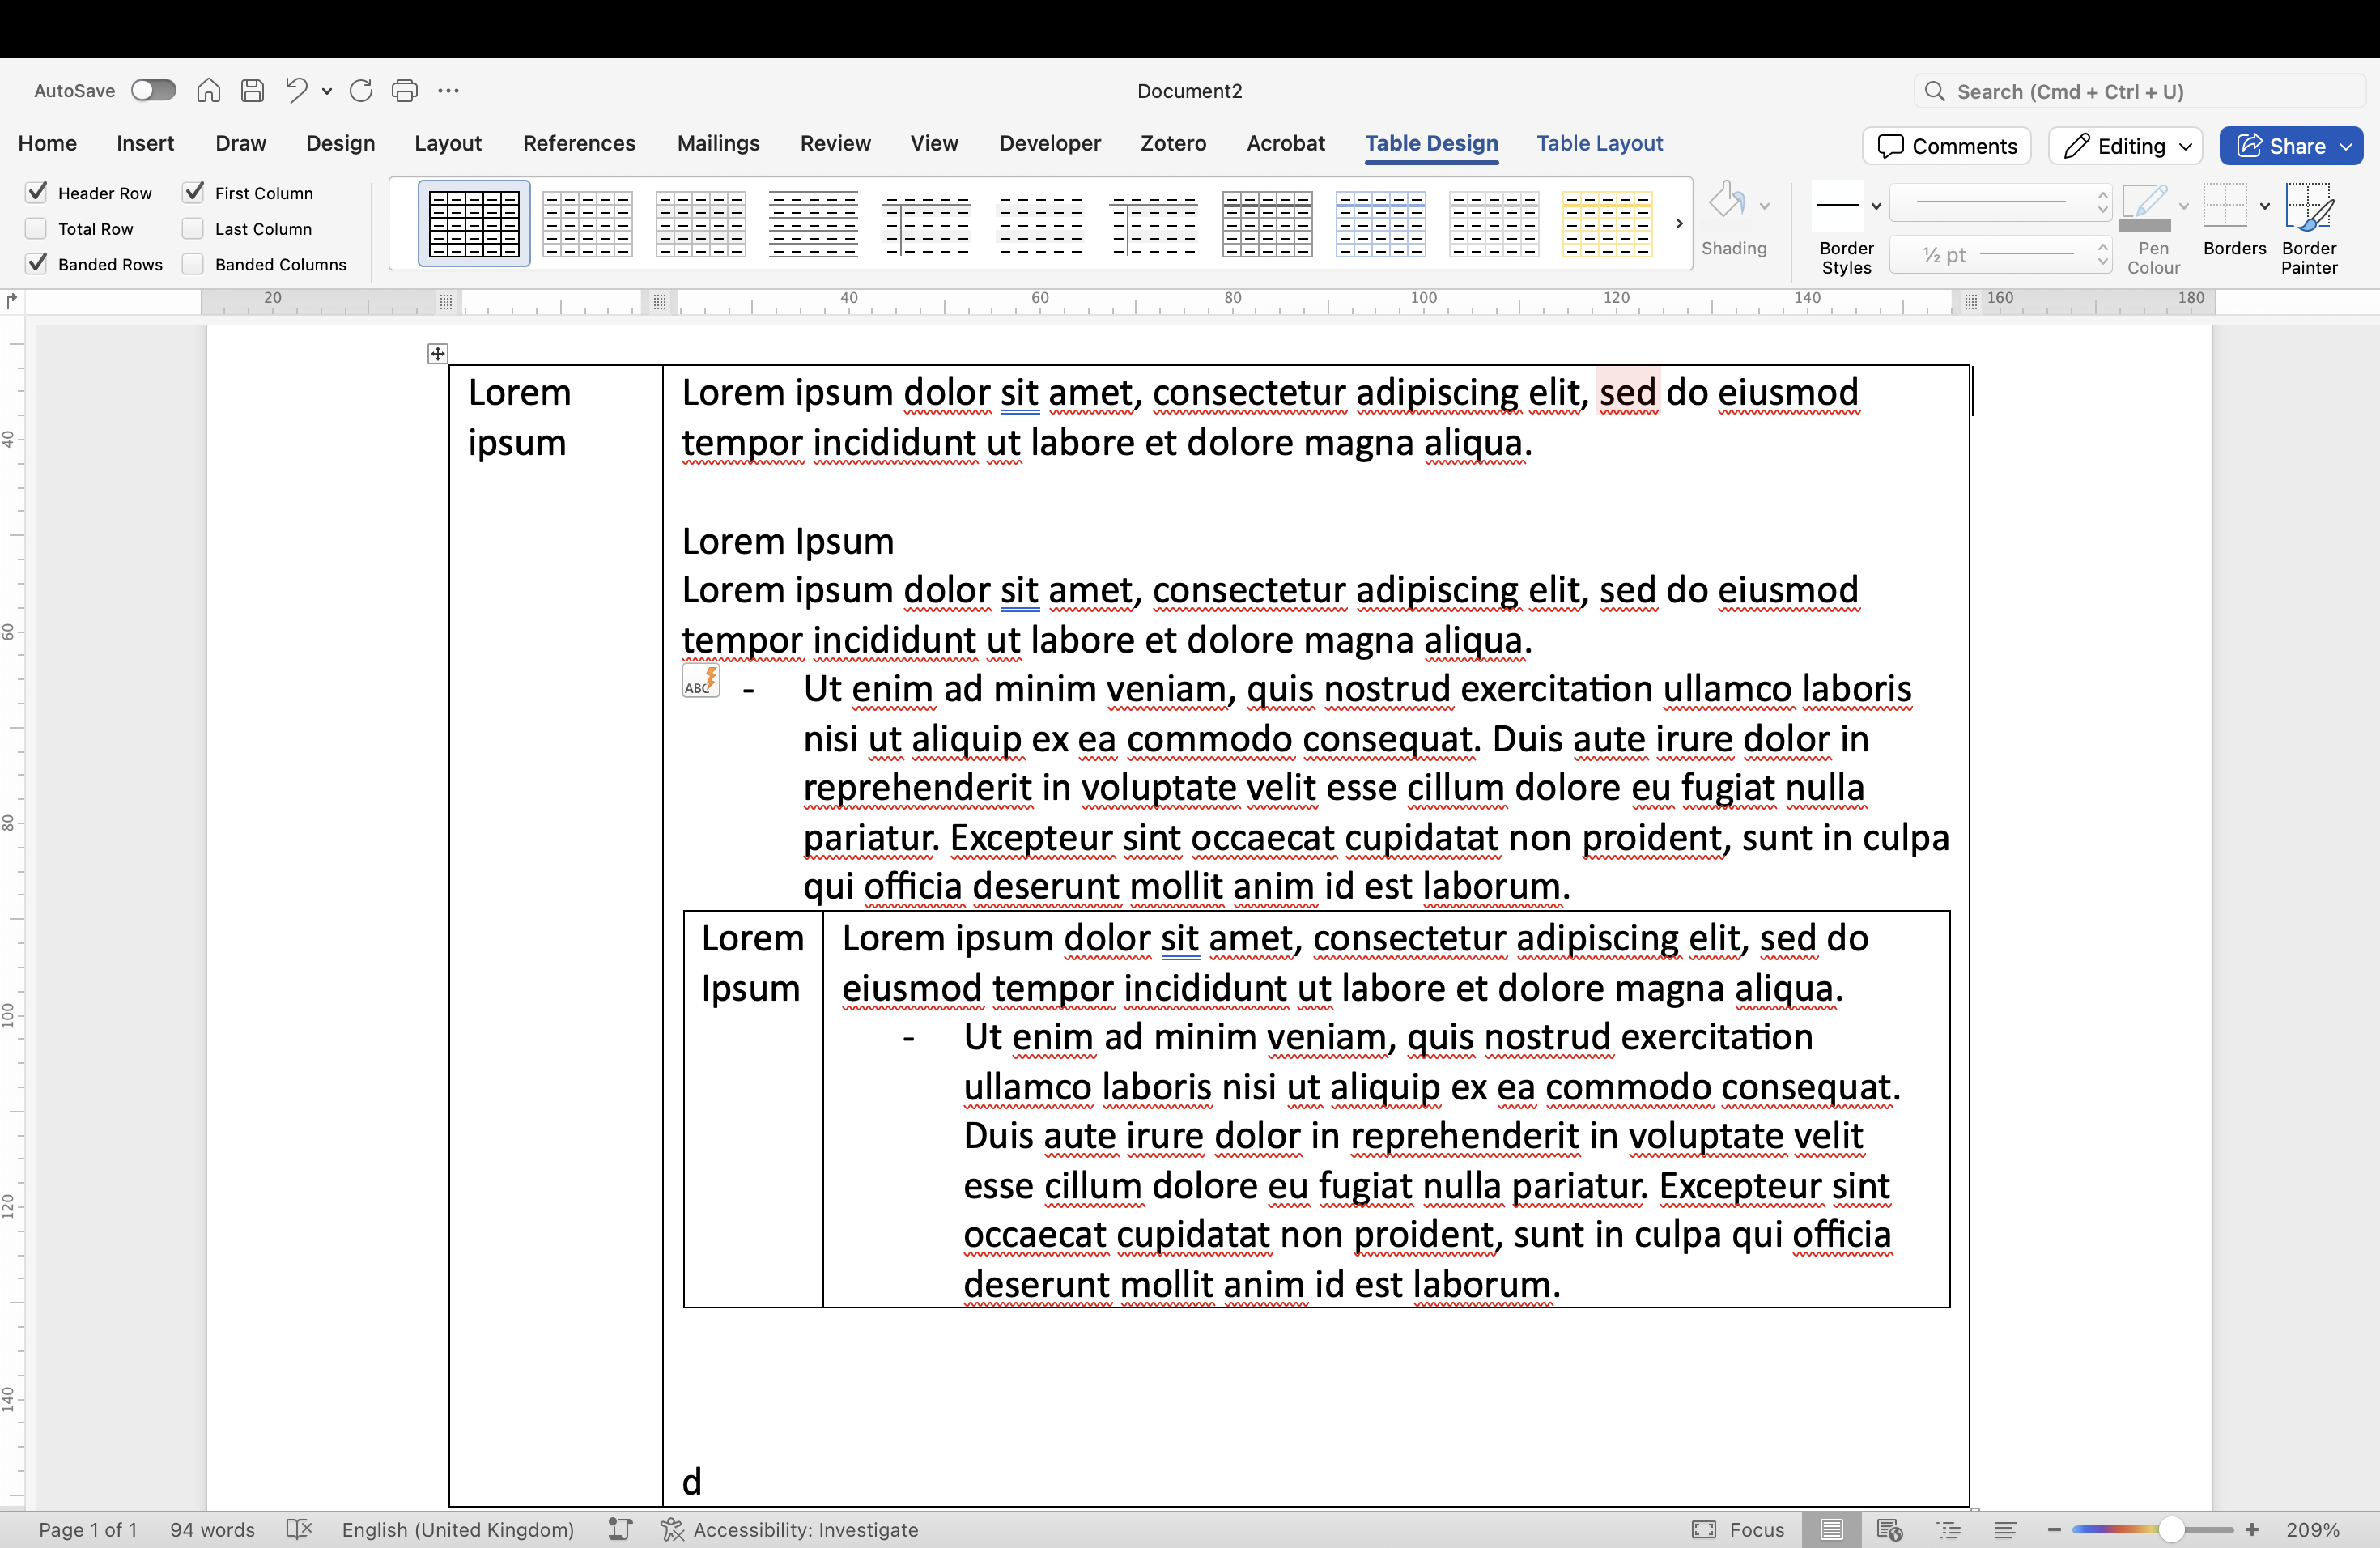Click the Border Styles icon
This screenshot has width=2380, height=1548.
tap(1837, 206)
